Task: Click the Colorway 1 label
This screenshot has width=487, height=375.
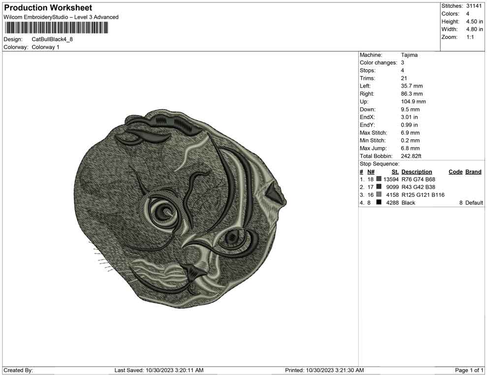Action: (45, 47)
